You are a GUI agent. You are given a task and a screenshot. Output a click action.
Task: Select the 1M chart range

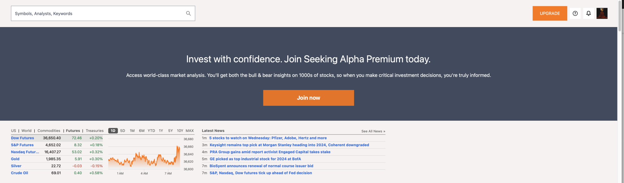[132, 130]
